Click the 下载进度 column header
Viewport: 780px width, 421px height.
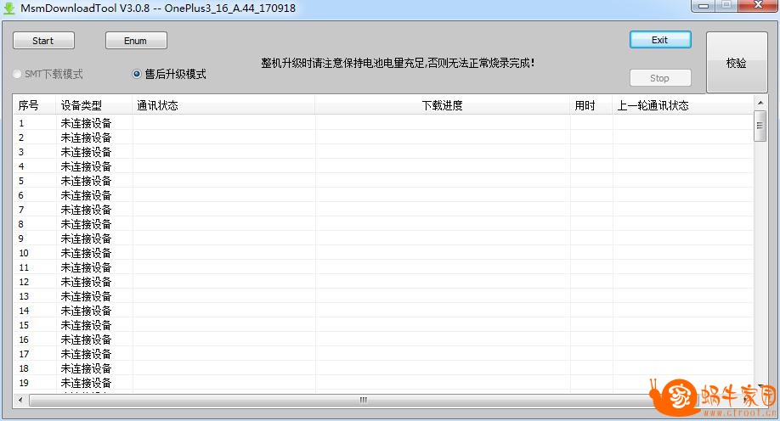pos(442,105)
